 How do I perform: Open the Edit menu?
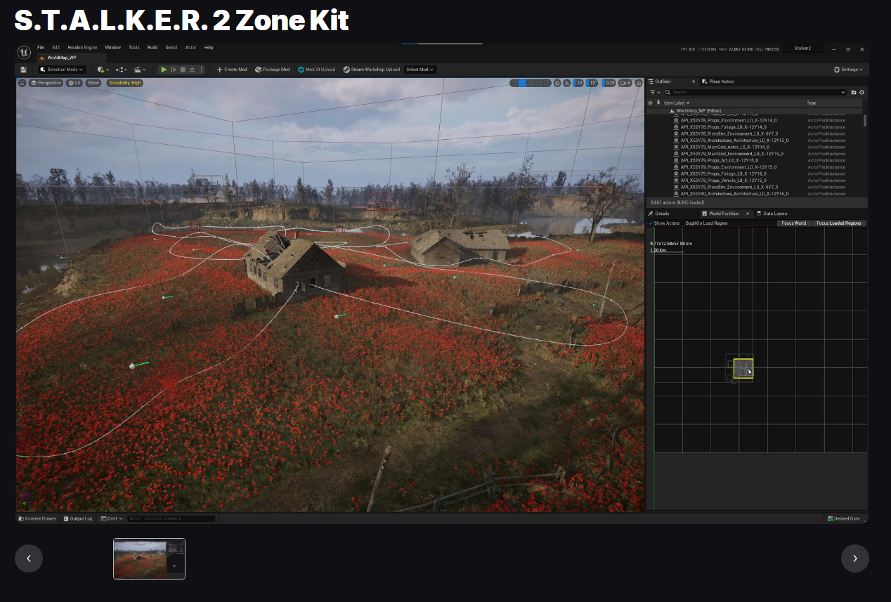56,48
